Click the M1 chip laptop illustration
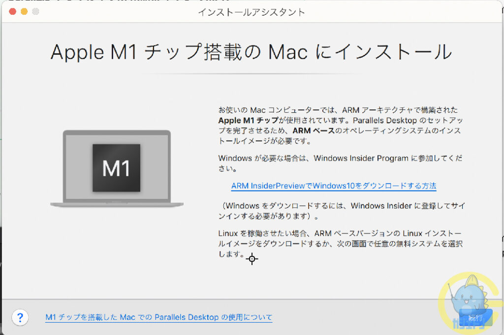This screenshot has width=504, height=335. click(117, 168)
